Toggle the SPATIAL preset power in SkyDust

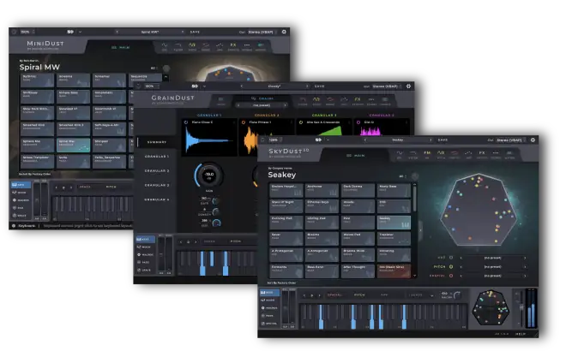click(451, 276)
